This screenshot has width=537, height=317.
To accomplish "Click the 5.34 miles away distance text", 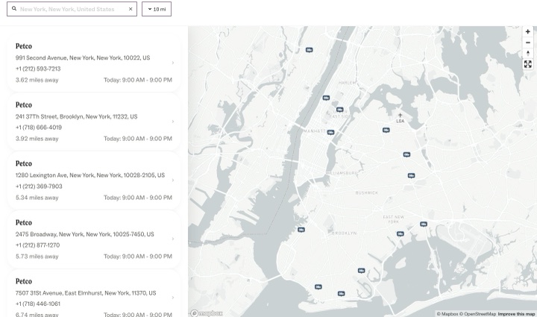I will tap(37, 198).
